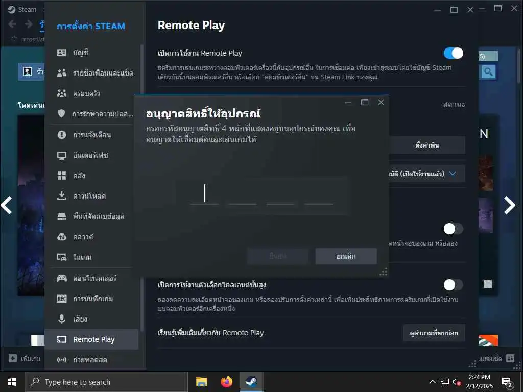Switch to the ครอบครัว settings tab
This screenshot has width=523, height=392.
click(x=91, y=93)
